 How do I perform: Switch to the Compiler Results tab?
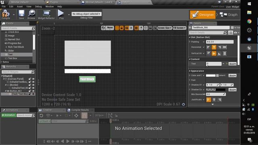[x=80, y=110]
